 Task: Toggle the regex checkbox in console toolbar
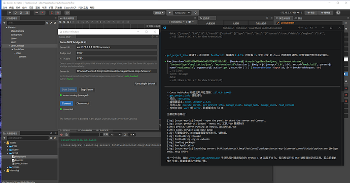pyautogui.click(x=101, y=134)
